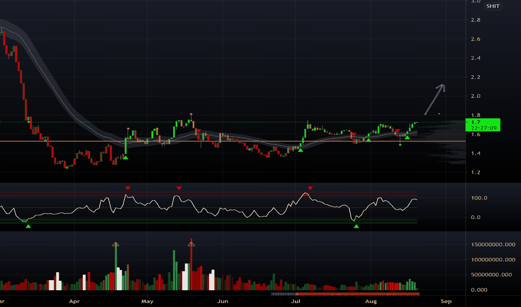
Task: Click the 2.0 price axis label
Action: click(x=476, y=96)
